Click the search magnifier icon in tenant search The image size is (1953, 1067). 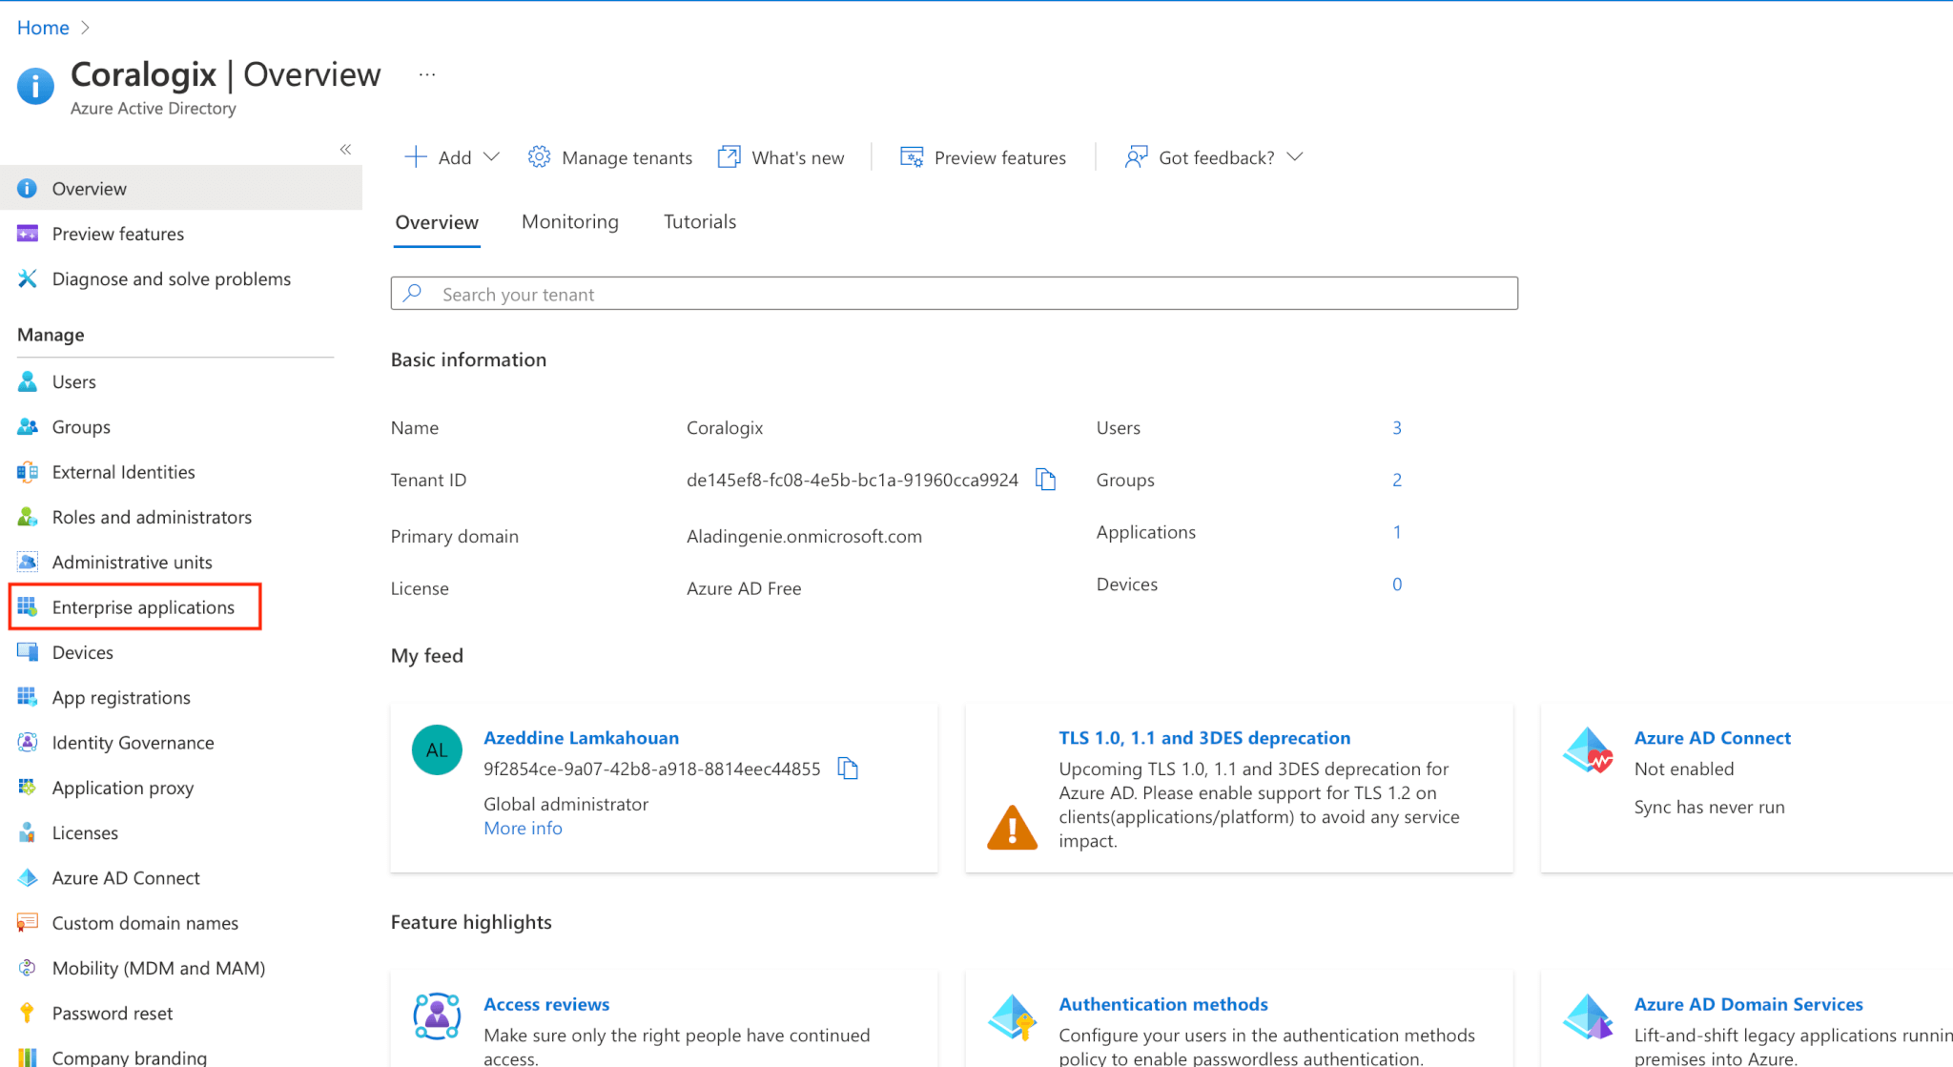pos(413,294)
